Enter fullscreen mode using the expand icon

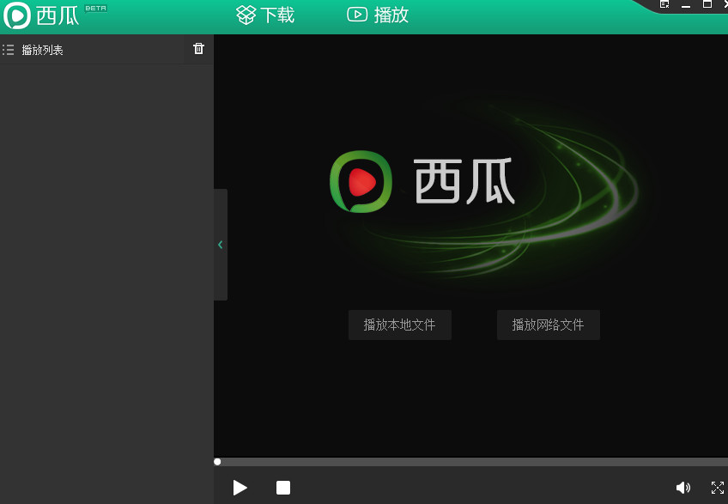coord(718,488)
